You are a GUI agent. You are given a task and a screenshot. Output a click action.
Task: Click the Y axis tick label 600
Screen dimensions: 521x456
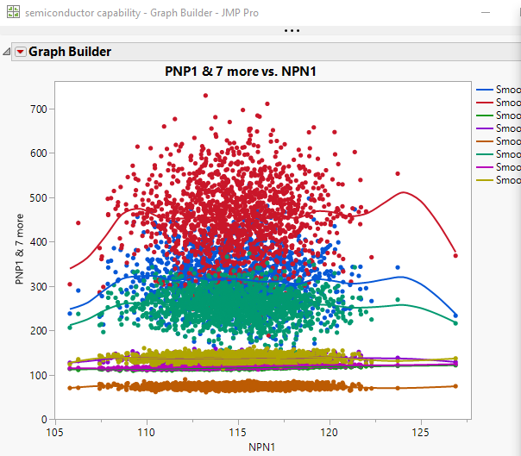pyautogui.click(x=39, y=153)
